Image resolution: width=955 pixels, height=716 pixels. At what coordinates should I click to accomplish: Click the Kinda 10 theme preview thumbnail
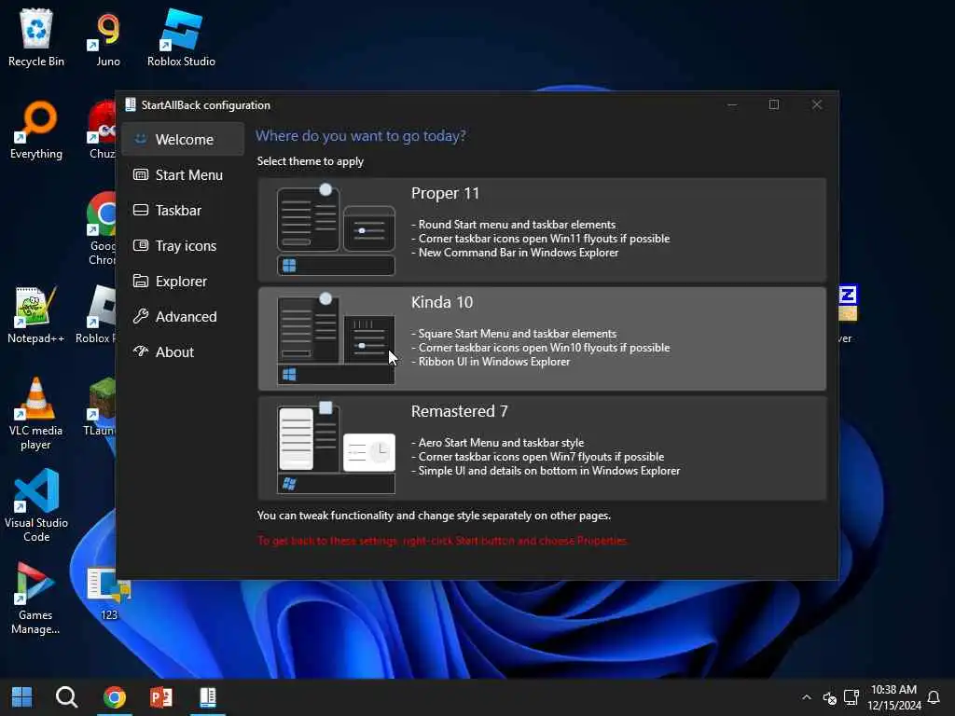[x=336, y=338]
